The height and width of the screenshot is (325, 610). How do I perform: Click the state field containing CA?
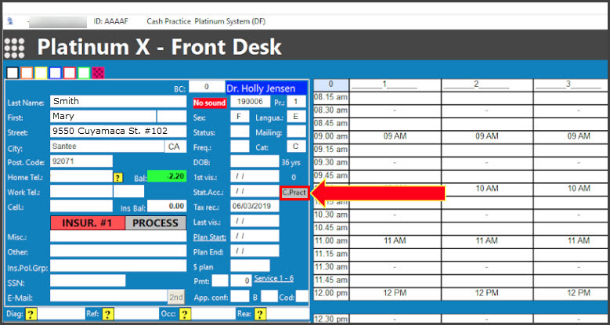[175, 146]
